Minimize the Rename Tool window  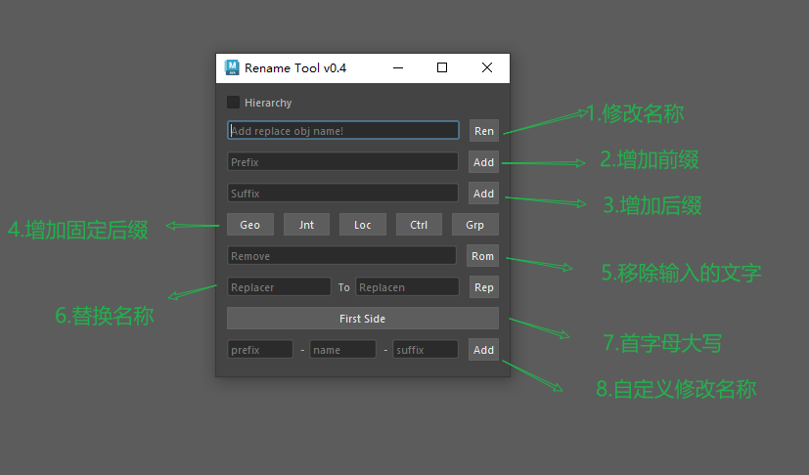click(x=398, y=67)
